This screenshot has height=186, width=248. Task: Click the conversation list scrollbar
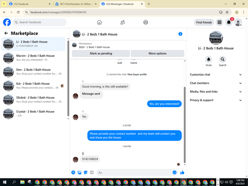point(68,78)
